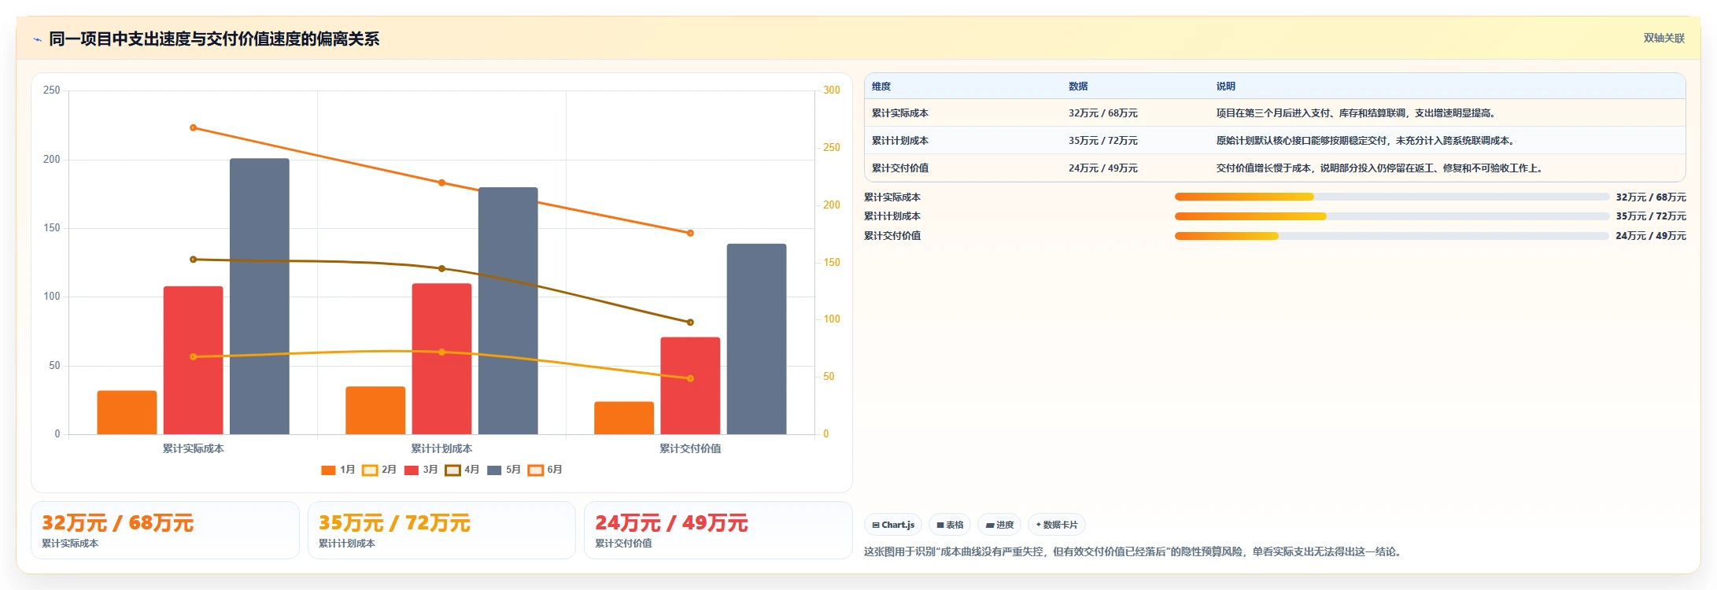Viewport: 1717px width, 590px height.
Task: Click the 6月 orange line point above 累计实际成本
Action: point(194,127)
